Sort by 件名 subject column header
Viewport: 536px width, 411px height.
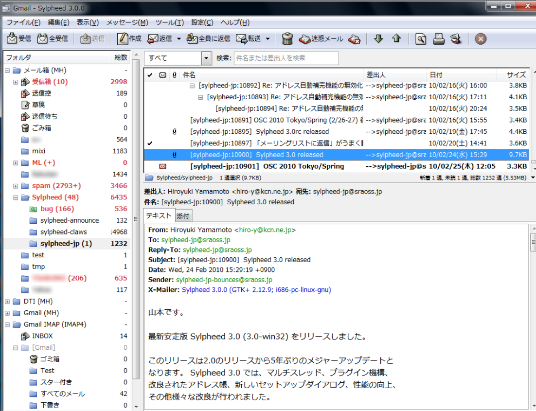(x=272, y=75)
